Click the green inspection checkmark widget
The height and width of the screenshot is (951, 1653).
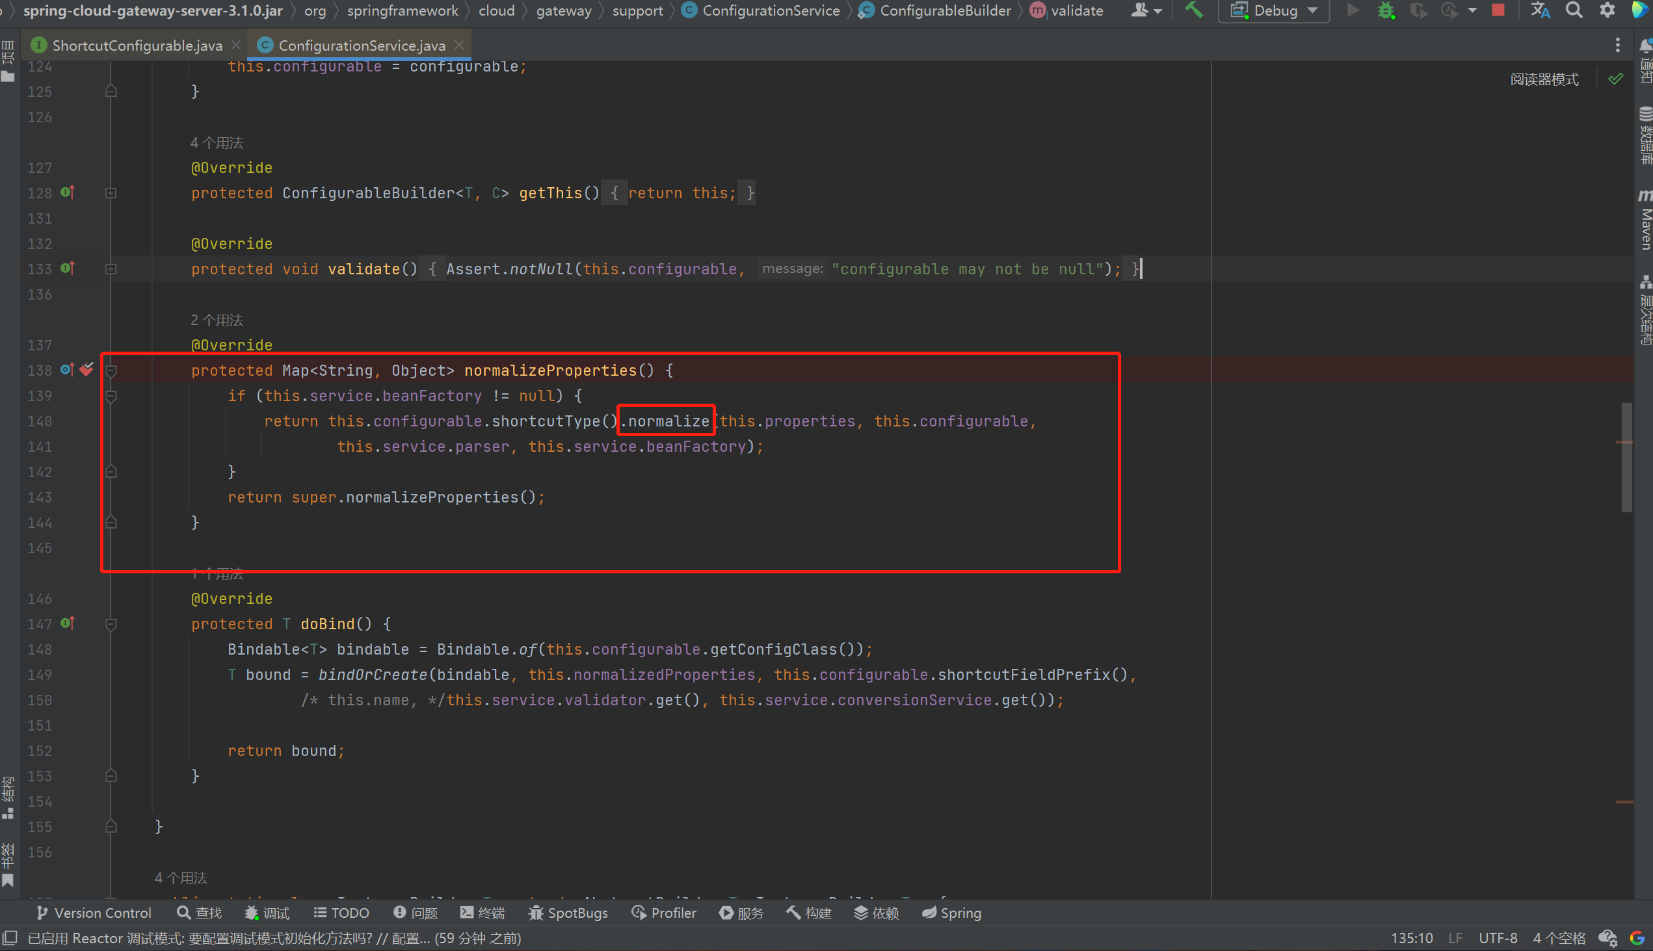point(1615,79)
